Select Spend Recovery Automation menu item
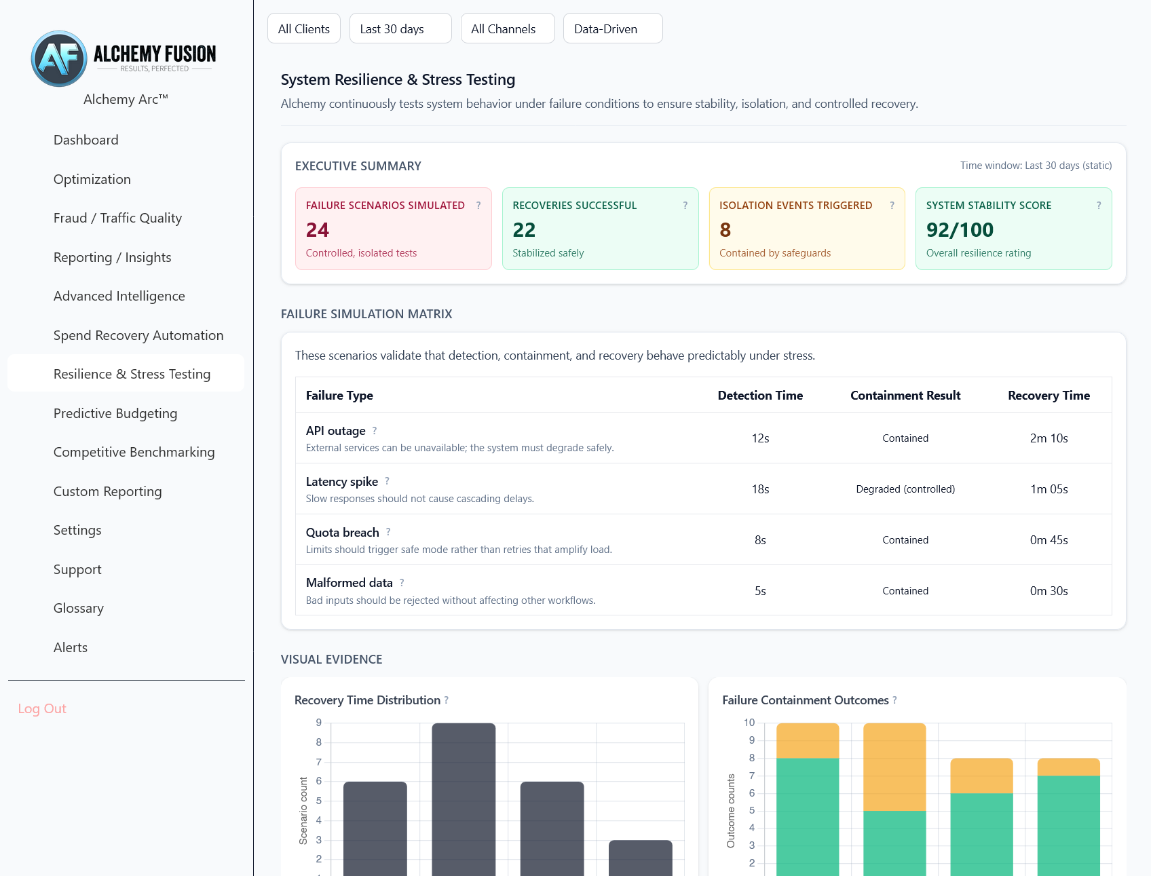 pos(138,335)
